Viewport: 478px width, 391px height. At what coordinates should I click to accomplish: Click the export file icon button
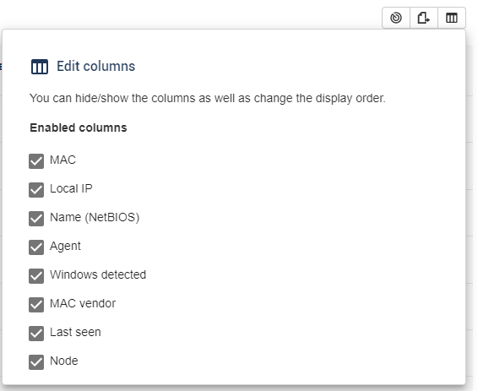coord(424,18)
